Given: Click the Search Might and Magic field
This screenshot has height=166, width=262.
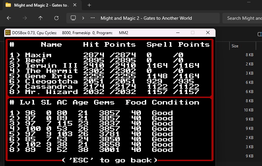Looking at the screenshot, I should [242, 18].
